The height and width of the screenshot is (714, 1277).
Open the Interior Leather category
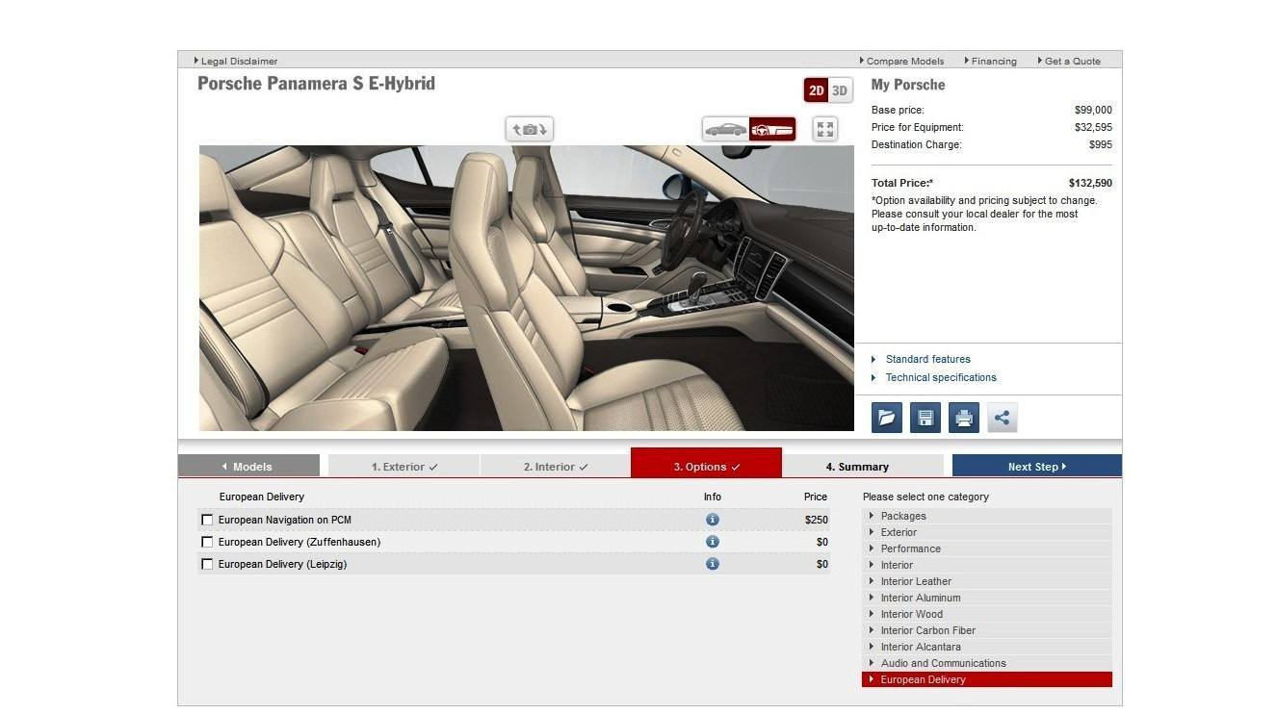987,581
